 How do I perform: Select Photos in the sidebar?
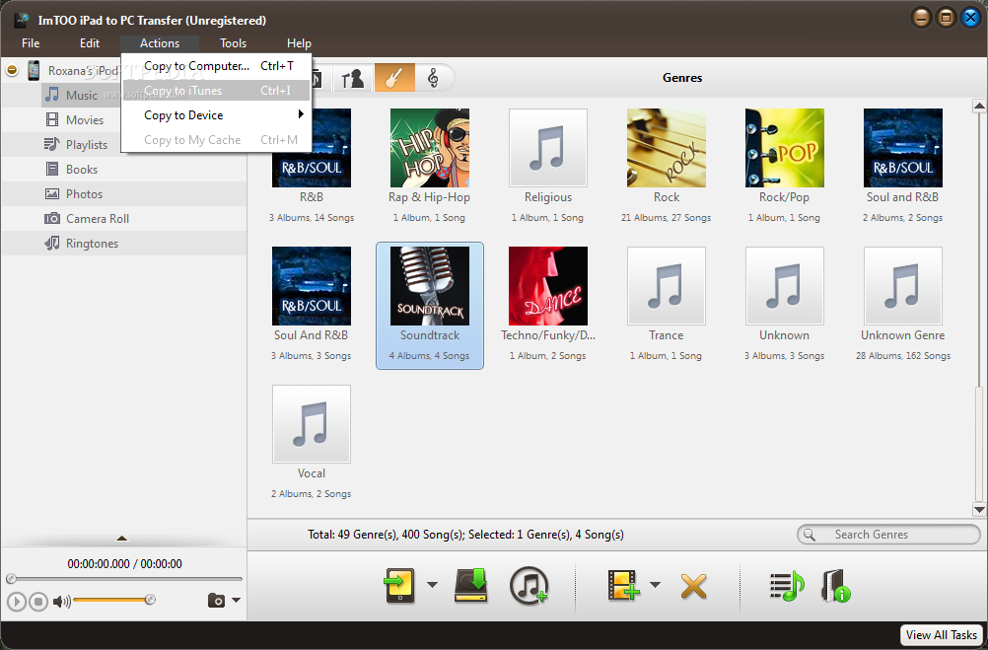click(84, 193)
